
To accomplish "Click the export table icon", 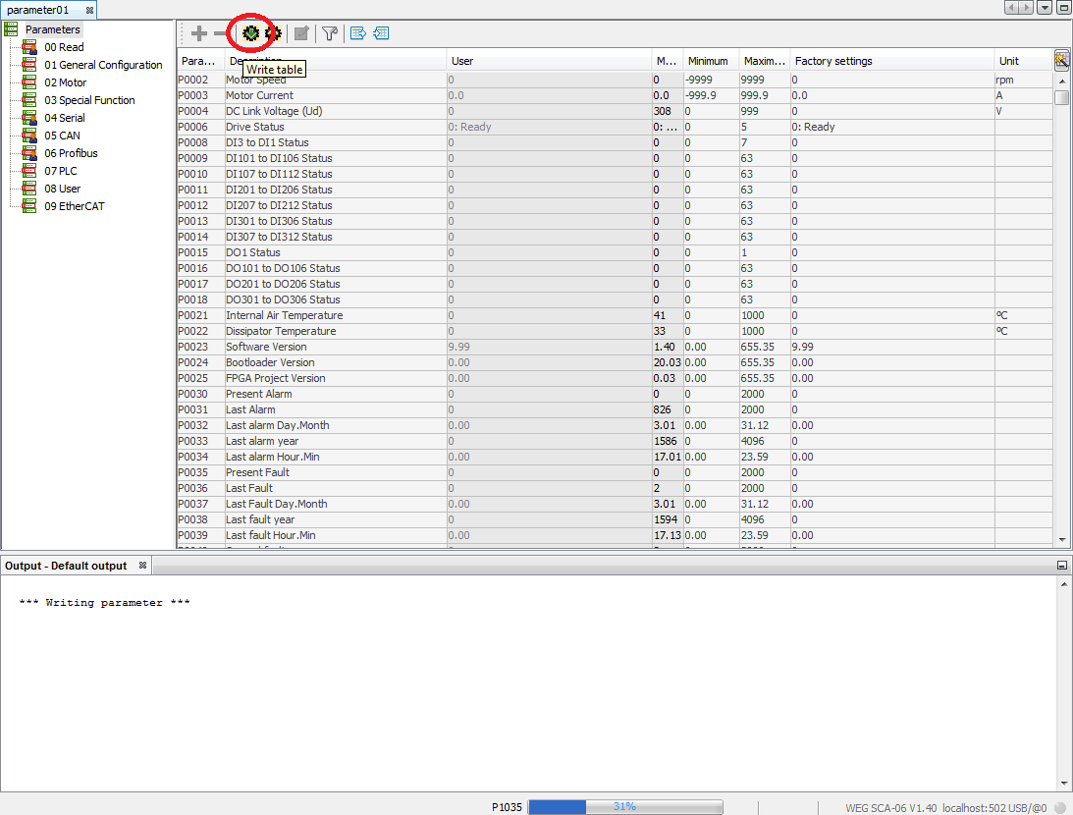I will 357,32.
